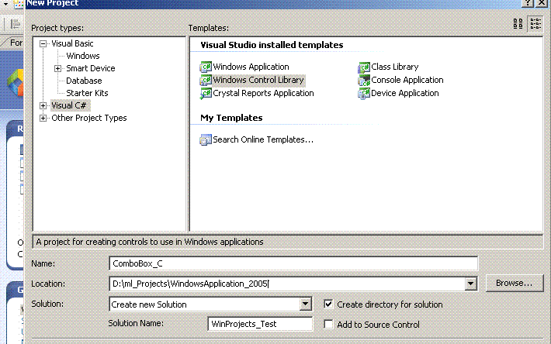This screenshot has height=344, width=551.
Task: Select the Device Application template icon
Action: coord(364,94)
